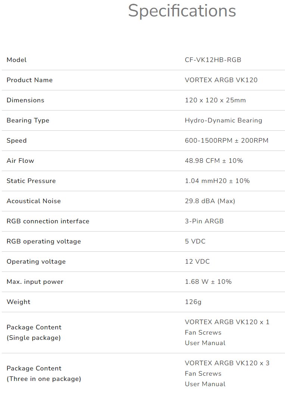Click the 120 x 120 x 25mm dimensions value
The height and width of the screenshot is (394, 285).
tap(215, 100)
